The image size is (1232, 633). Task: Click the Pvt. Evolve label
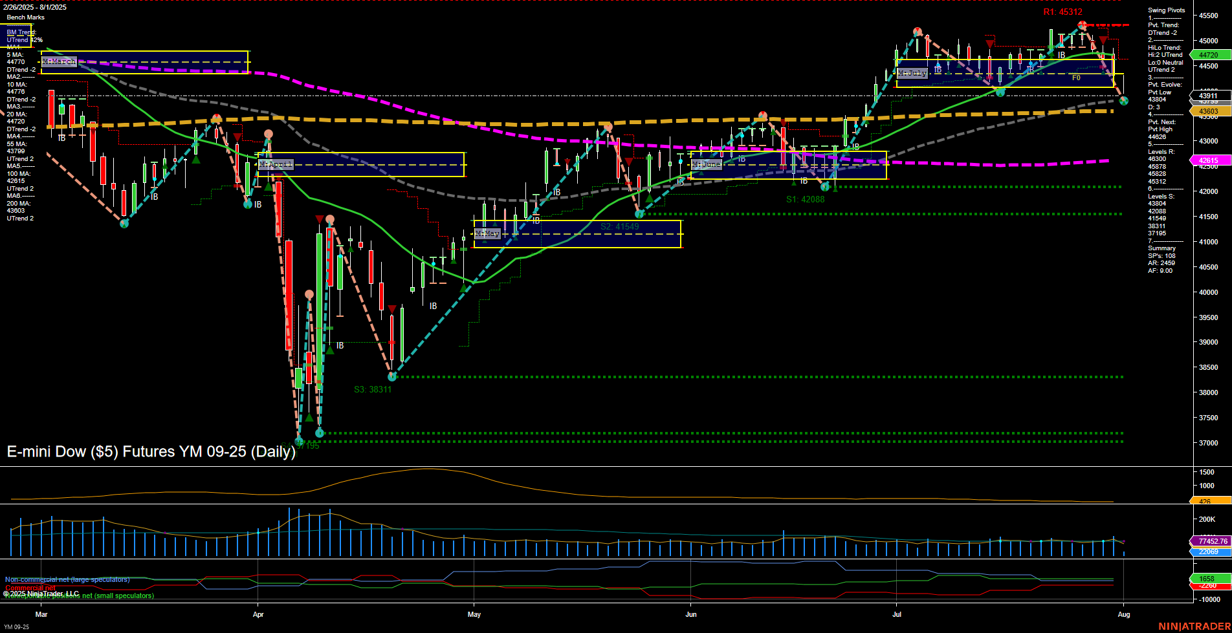point(1165,85)
